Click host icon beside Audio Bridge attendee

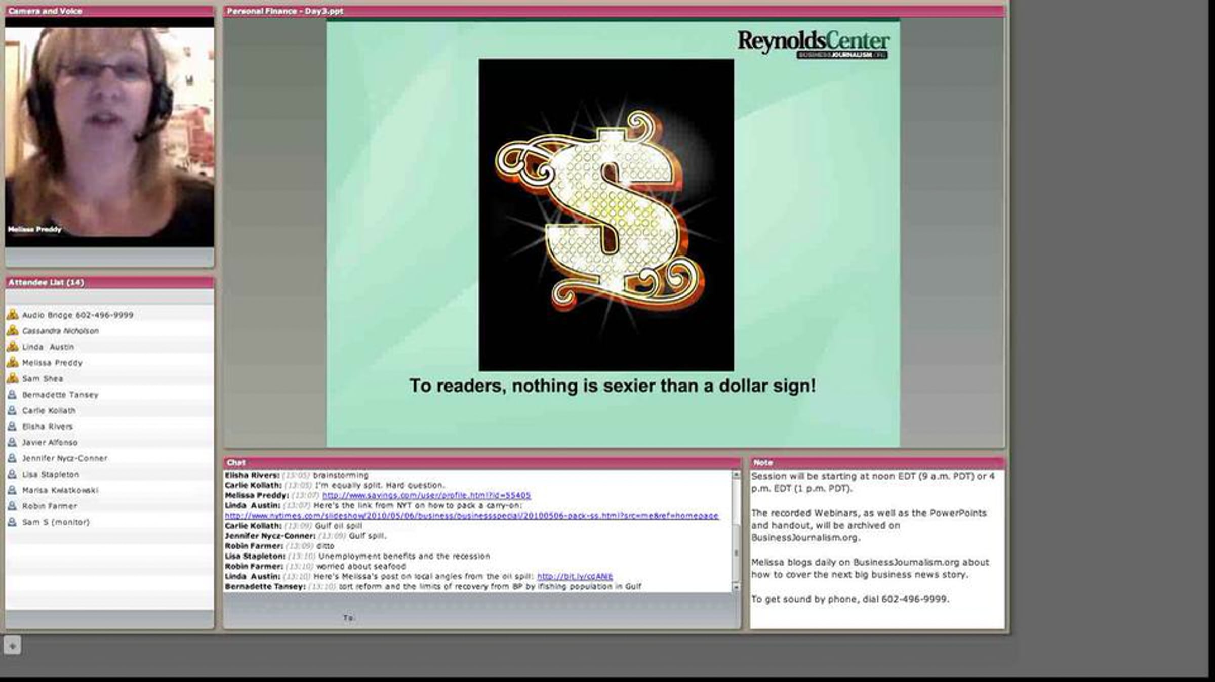click(x=13, y=315)
